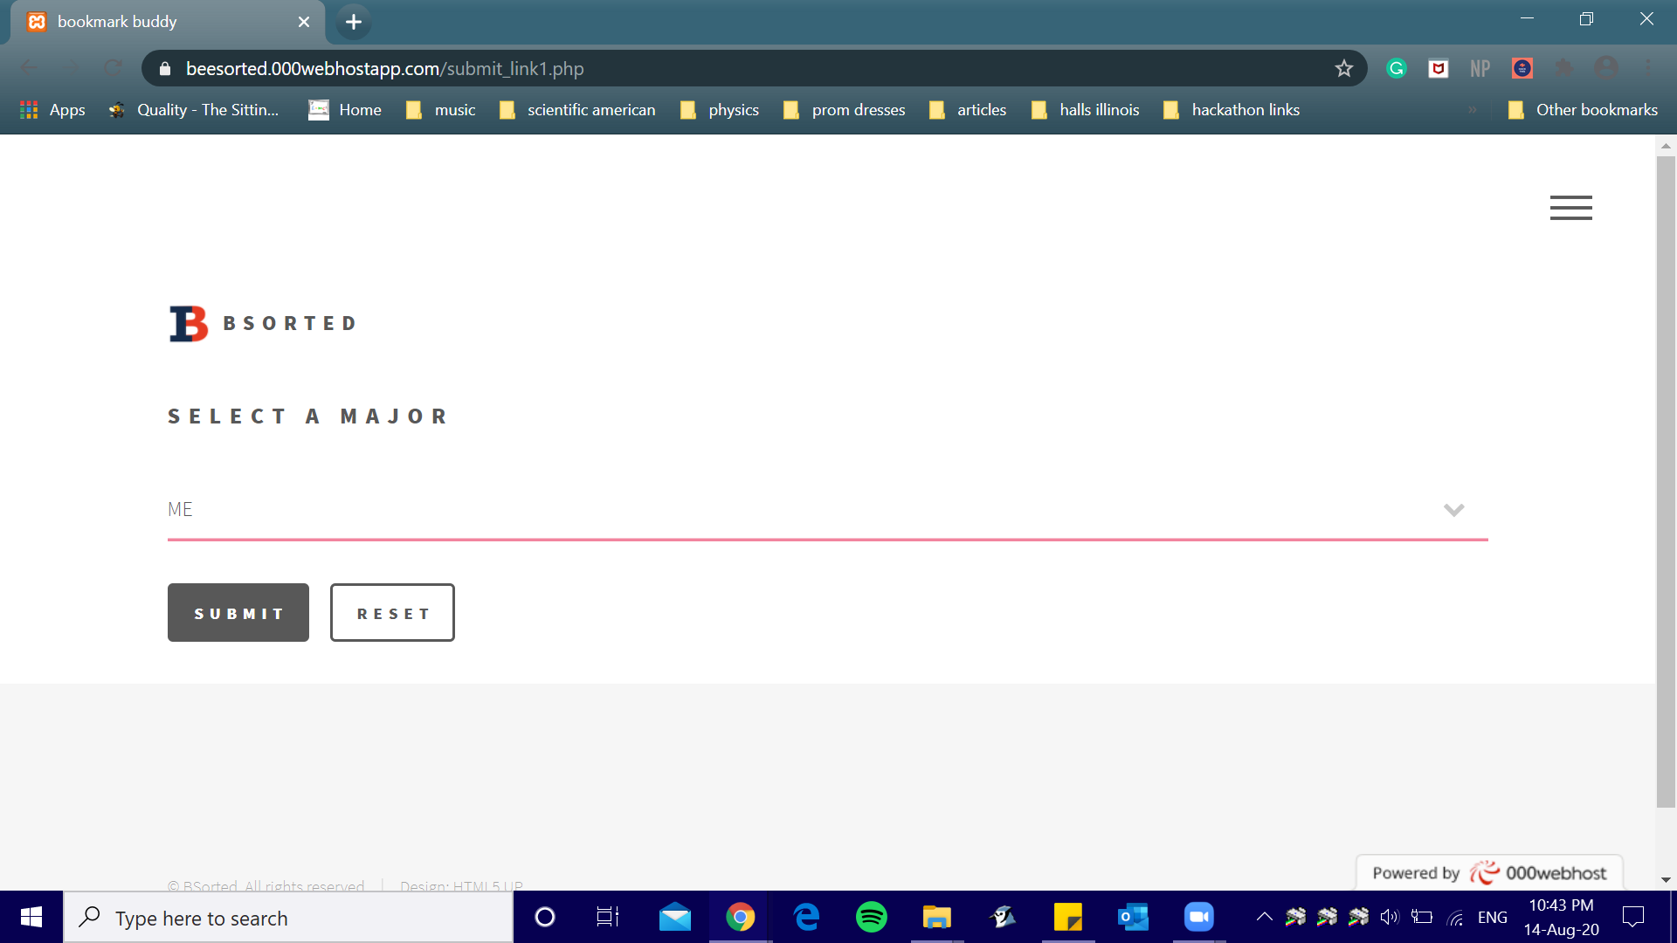The image size is (1677, 943).
Task: Click the 000webhost powered-by banner
Action: (x=1488, y=872)
